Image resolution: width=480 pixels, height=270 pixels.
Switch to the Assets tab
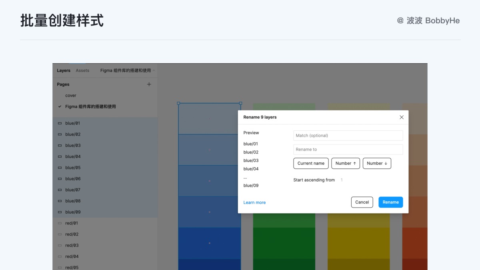[82, 70]
